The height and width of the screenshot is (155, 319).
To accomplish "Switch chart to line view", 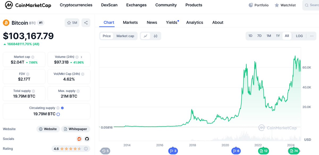I will click(145, 36).
